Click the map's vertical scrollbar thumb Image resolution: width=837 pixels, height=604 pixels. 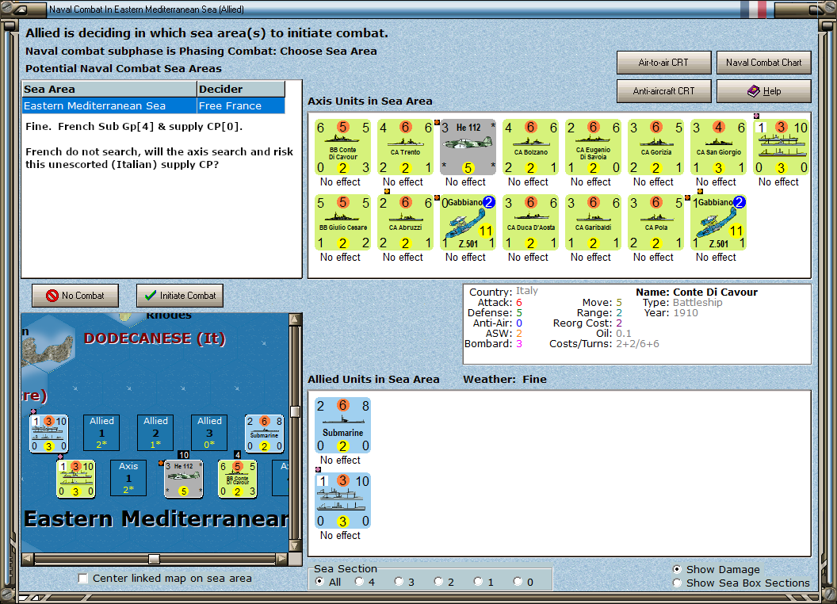(295, 411)
